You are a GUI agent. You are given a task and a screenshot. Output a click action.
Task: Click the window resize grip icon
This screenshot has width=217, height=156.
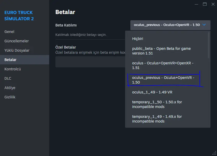tap(214, 153)
